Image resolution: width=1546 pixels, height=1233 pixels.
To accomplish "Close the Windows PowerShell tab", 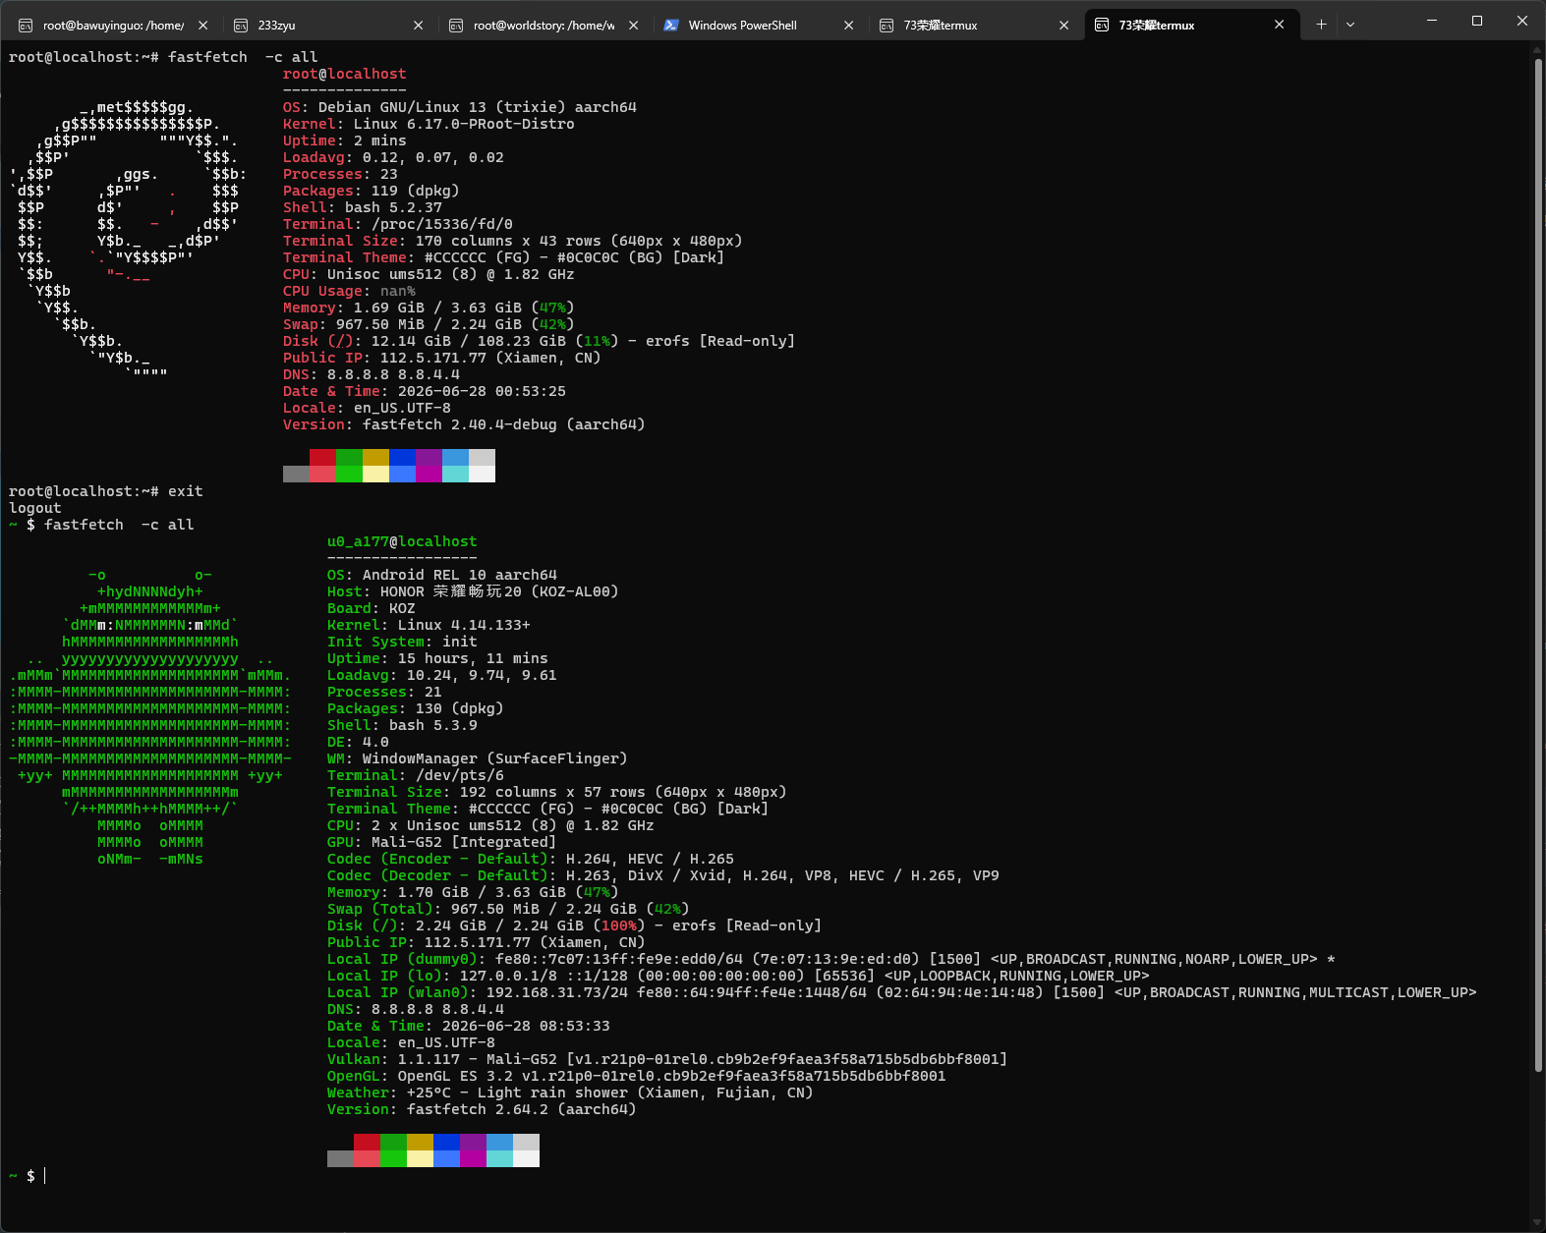I will click(x=849, y=26).
